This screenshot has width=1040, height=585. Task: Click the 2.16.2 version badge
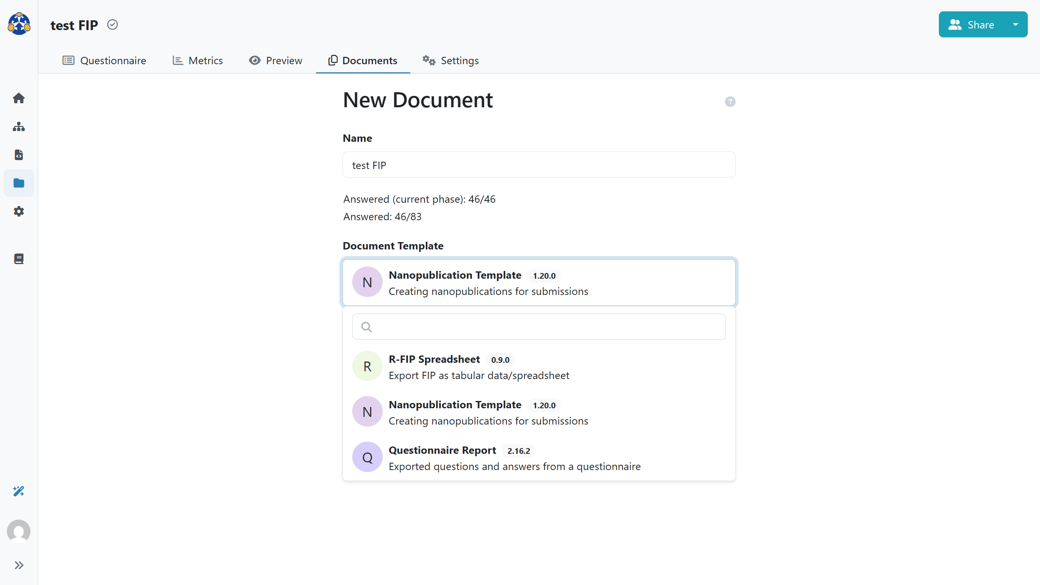pyautogui.click(x=519, y=451)
